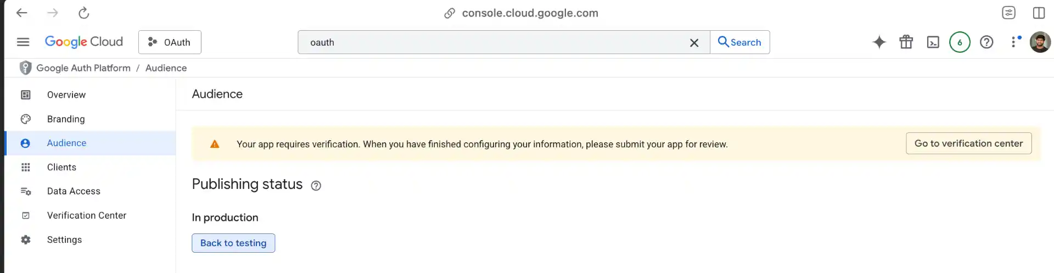Navigate to Clients in the sidebar
This screenshot has width=1054, height=273.
tap(61, 168)
